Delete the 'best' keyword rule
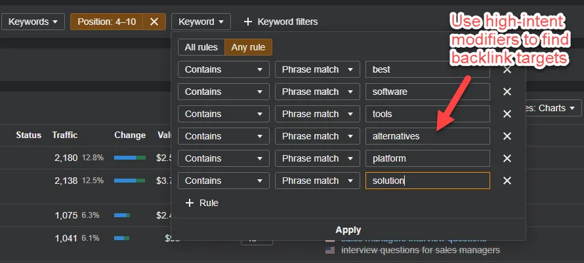 click(x=507, y=69)
